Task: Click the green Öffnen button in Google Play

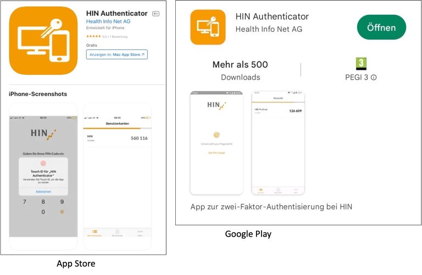Action: pyautogui.click(x=381, y=27)
